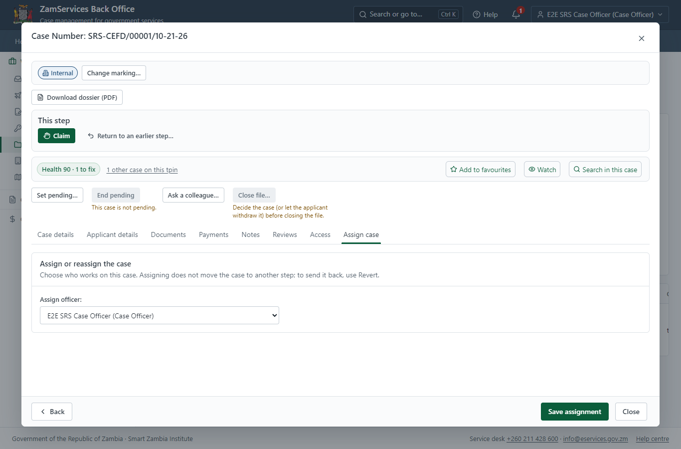Image resolution: width=681 pixels, height=449 pixels.
Task: Click the hand icon on Claim
Action: click(47, 136)
